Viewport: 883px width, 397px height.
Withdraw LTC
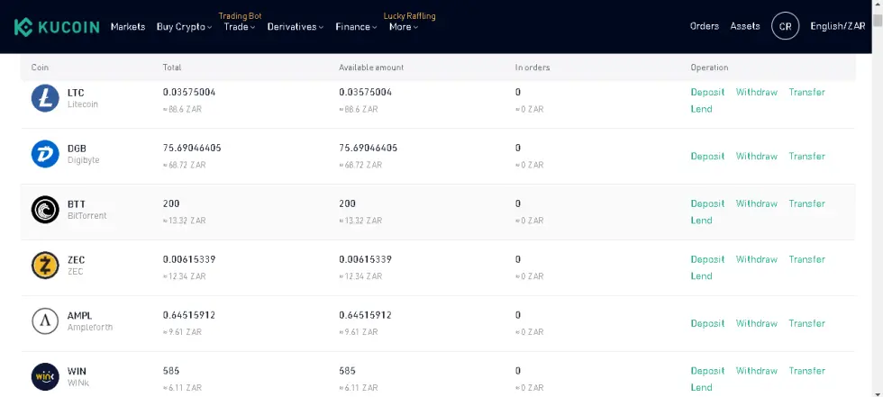click(x=756, y=92)
